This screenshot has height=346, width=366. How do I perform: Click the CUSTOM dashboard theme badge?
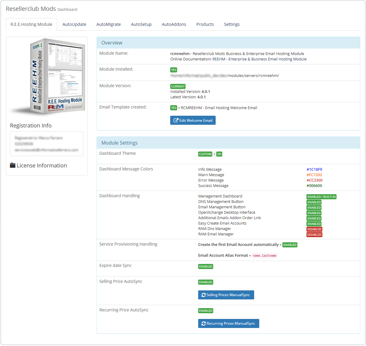(205, 154)
